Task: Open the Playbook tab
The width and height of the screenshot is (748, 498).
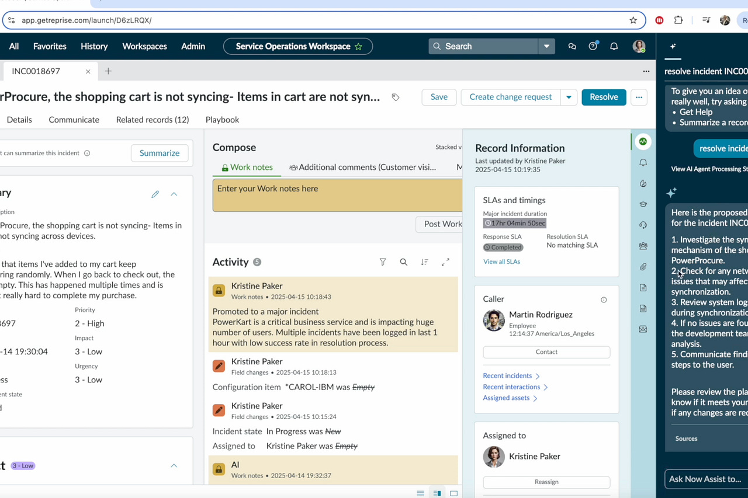Action: [222, 120]
